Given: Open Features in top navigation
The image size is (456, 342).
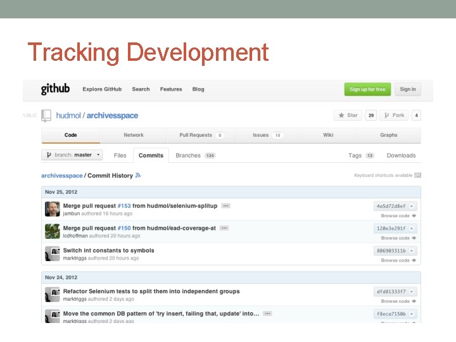Looking at the screenshot, I should [171, 89].
